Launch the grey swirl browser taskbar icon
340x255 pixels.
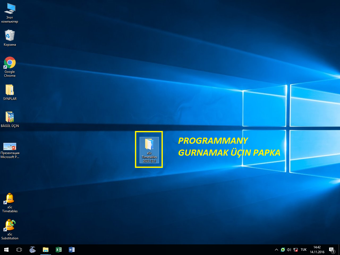[32, 250]
